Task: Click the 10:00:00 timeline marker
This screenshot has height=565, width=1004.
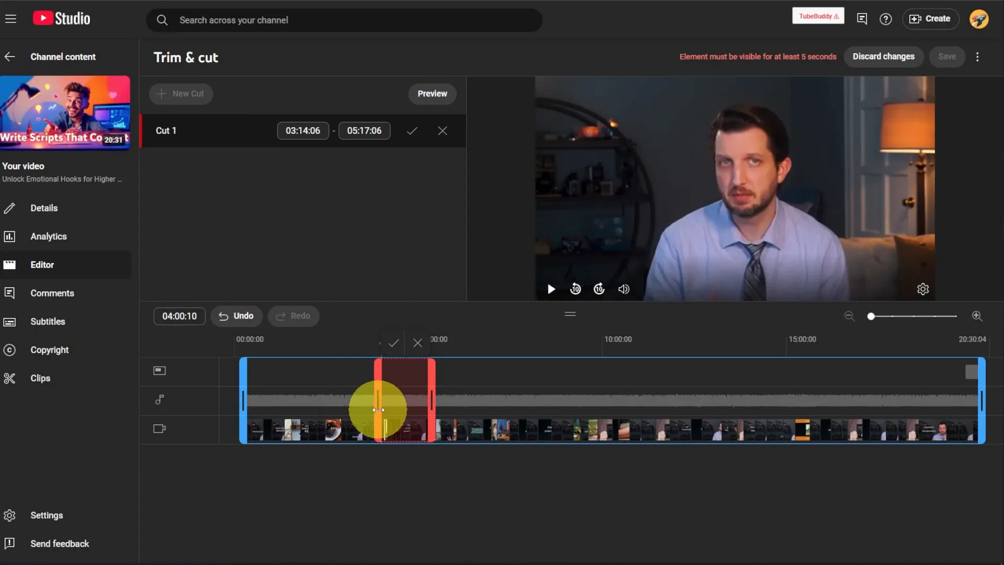Action: click(x=618, y=340)
